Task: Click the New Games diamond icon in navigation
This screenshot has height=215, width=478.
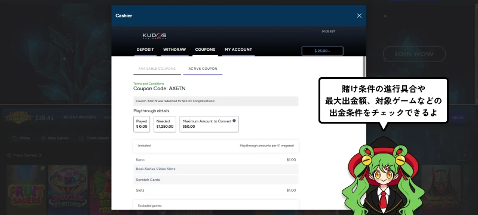Action: (x=43, y=139)
